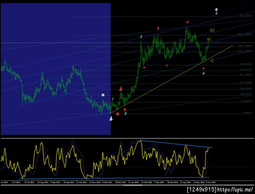
Task: Click the white c label above cyan 5
Action: 216,9
